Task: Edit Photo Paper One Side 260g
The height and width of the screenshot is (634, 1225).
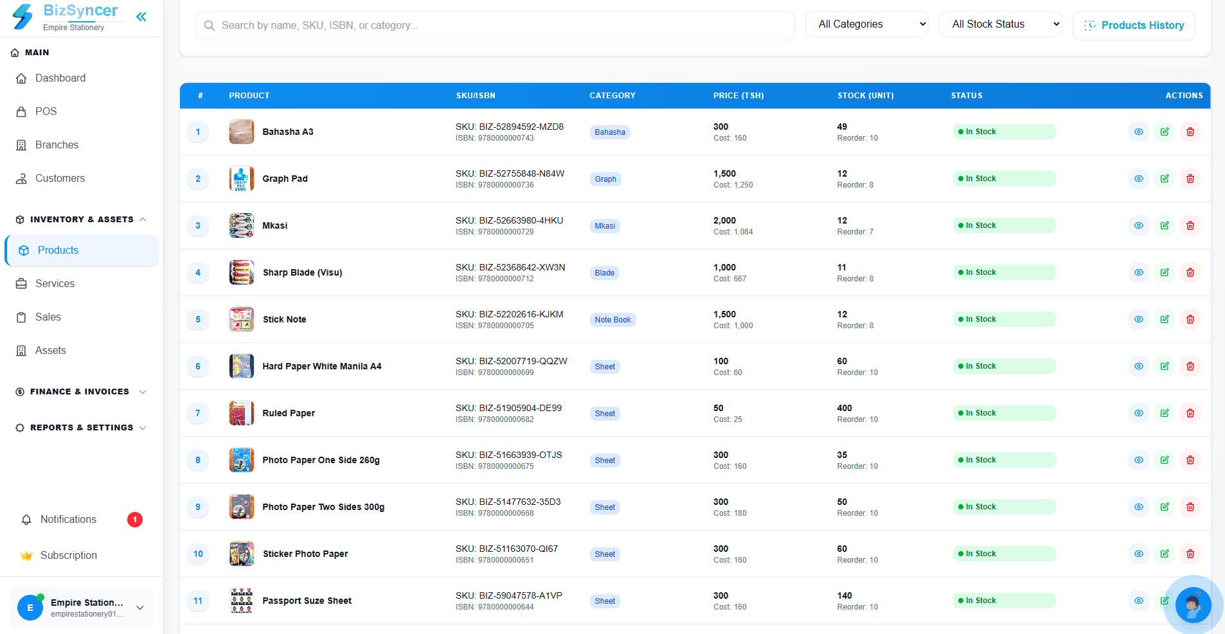Action: click(1164, 460)
